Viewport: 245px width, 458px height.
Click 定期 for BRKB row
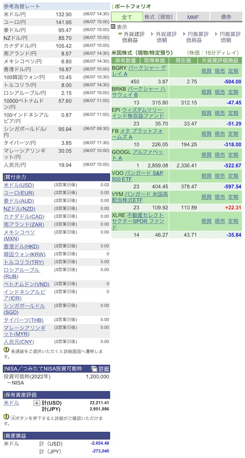[x=233, y=92]
